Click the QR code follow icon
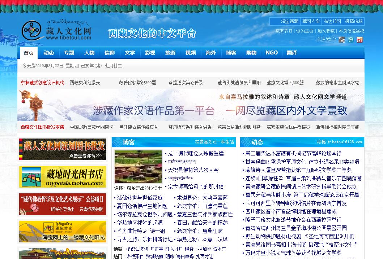Image resolution: width=383 pixels, height=259 pixels. (342, 40)
